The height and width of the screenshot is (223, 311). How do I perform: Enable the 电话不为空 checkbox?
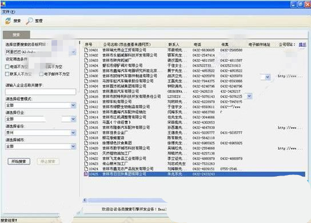click(x=7, y=66)
